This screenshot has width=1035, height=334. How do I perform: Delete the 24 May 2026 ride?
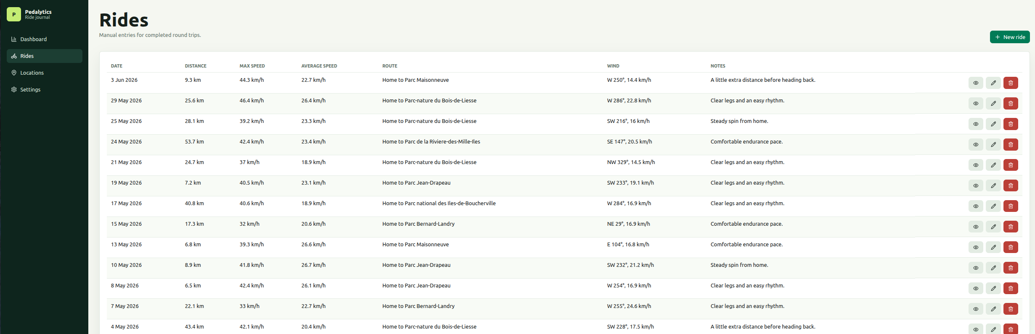click(1011, 145)
